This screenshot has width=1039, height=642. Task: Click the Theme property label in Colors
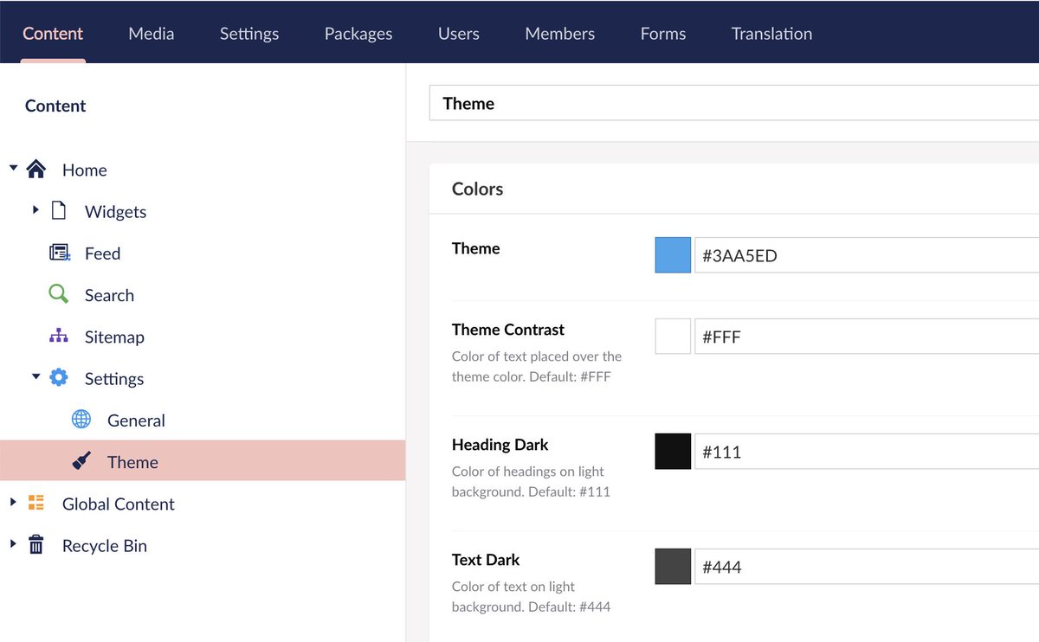click(476, 248)
